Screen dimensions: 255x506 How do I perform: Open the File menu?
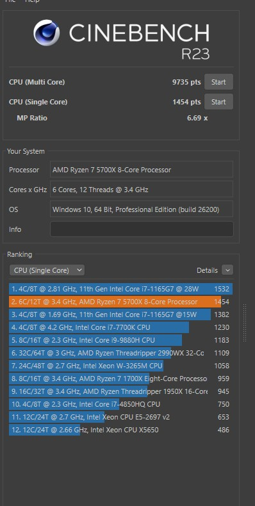[10, 1]
